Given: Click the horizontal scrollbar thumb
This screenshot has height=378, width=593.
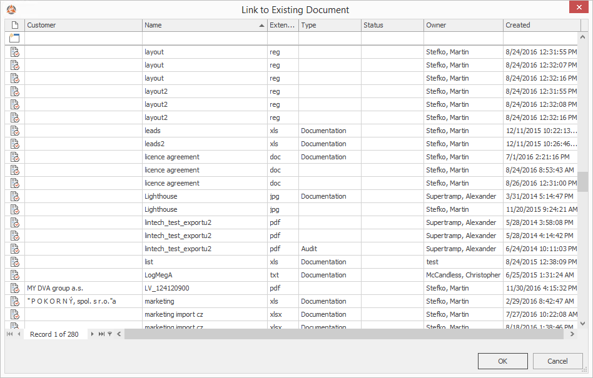Looking at the screenshot, I should pyautogui.click(x=344, y=334).
